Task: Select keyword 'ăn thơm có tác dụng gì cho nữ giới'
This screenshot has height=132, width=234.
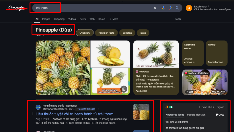Action: [185, 128]
